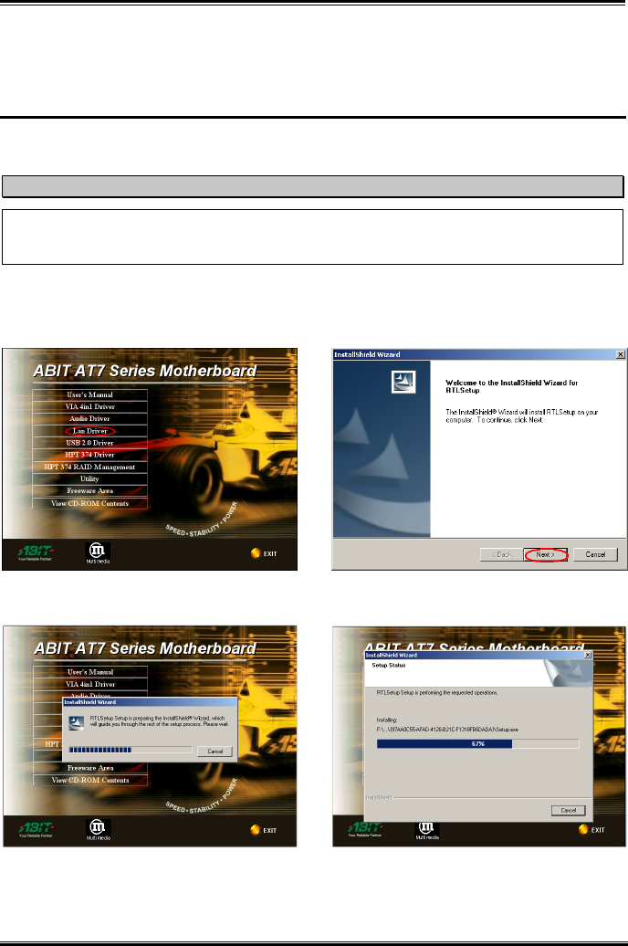The image size is (628, 946).
Task: Click the computer setup icon in Welcome wizard
Action: [x=403, y=382]
